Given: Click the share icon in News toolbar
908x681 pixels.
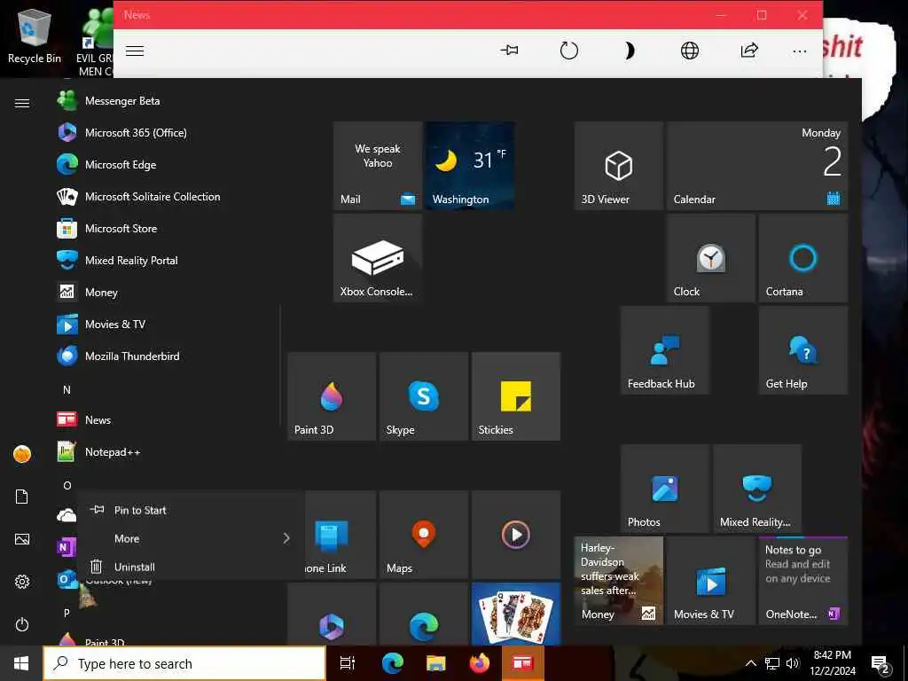Looking at the screenshot, I should 748,51.
